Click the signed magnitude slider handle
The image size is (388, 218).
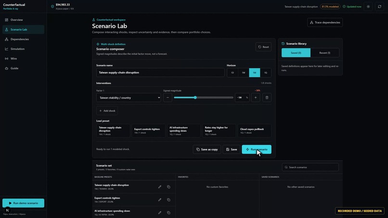pyautogui.click(x=195, y=98)
